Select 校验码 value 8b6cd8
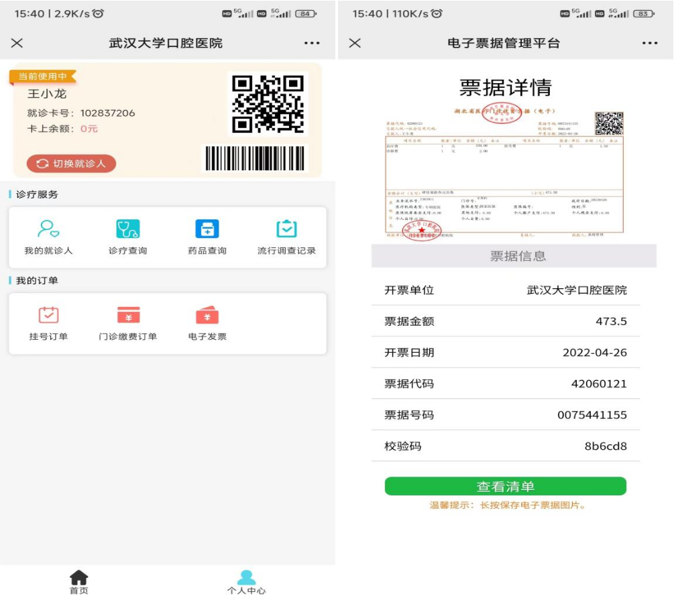676x606 pixels. click(x=606, y=446)
